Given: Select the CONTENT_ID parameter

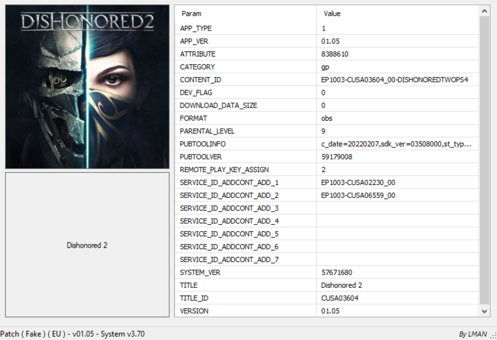Looking at the screenshot, I should (200, 80).
